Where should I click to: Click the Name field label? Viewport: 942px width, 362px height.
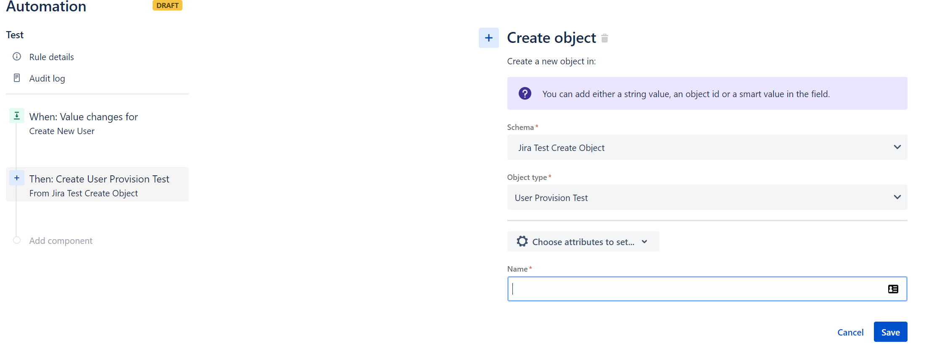point(517,269)
